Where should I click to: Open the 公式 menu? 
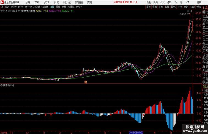click(x=162, y=2)
